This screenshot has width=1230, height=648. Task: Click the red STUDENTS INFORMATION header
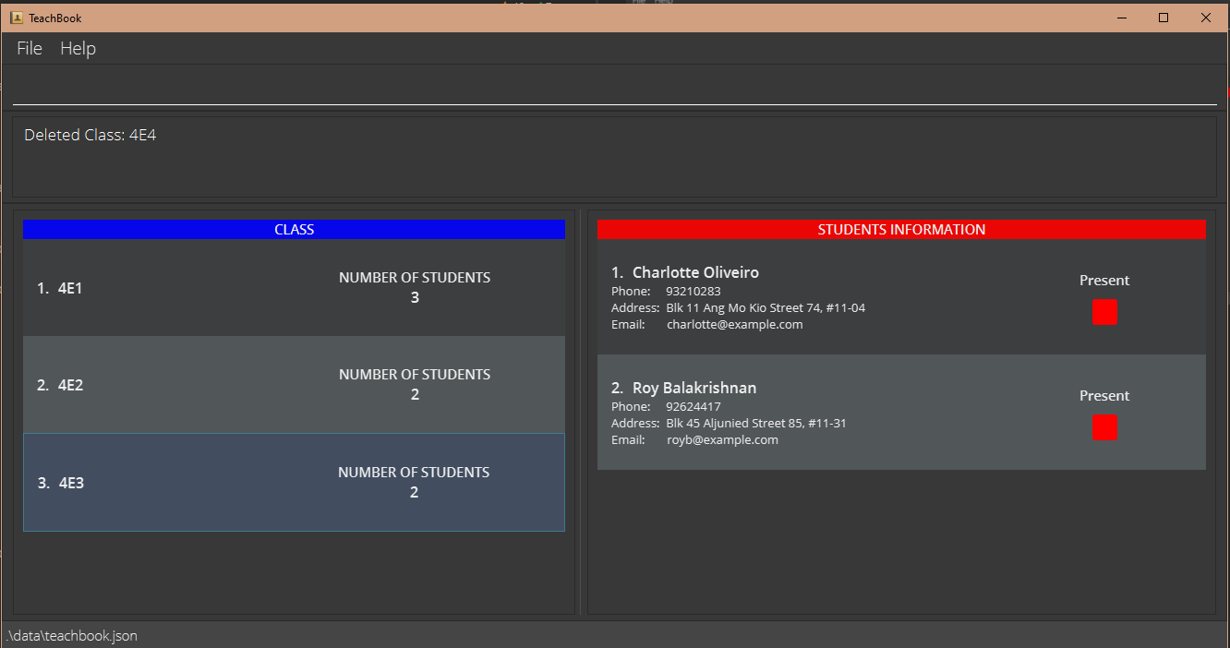pyautogui.click(x=901, y=229)
